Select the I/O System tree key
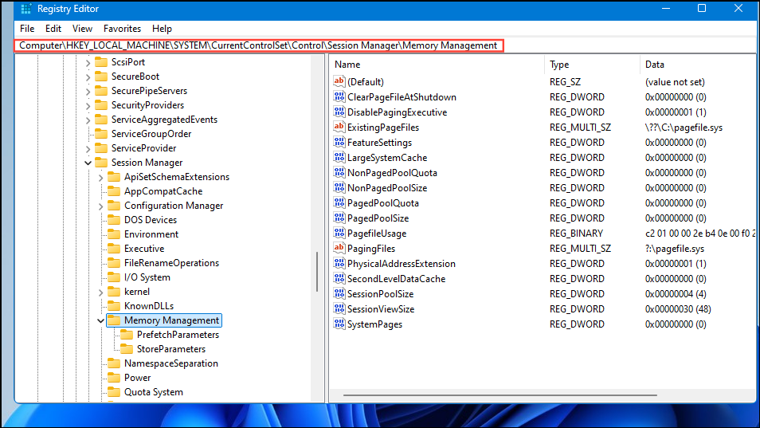760x428 pixels. 147,277
